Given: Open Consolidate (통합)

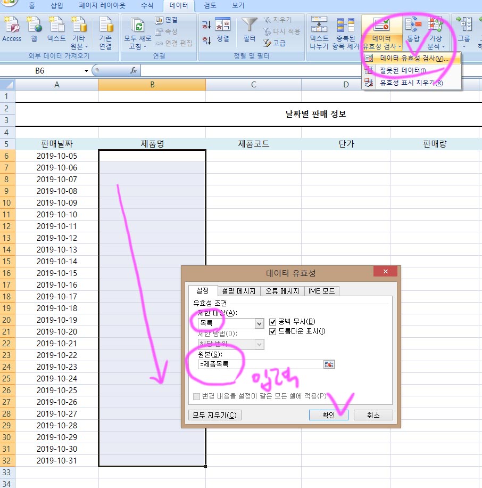Looking at the screenshot, I should (x=413, y=29).
